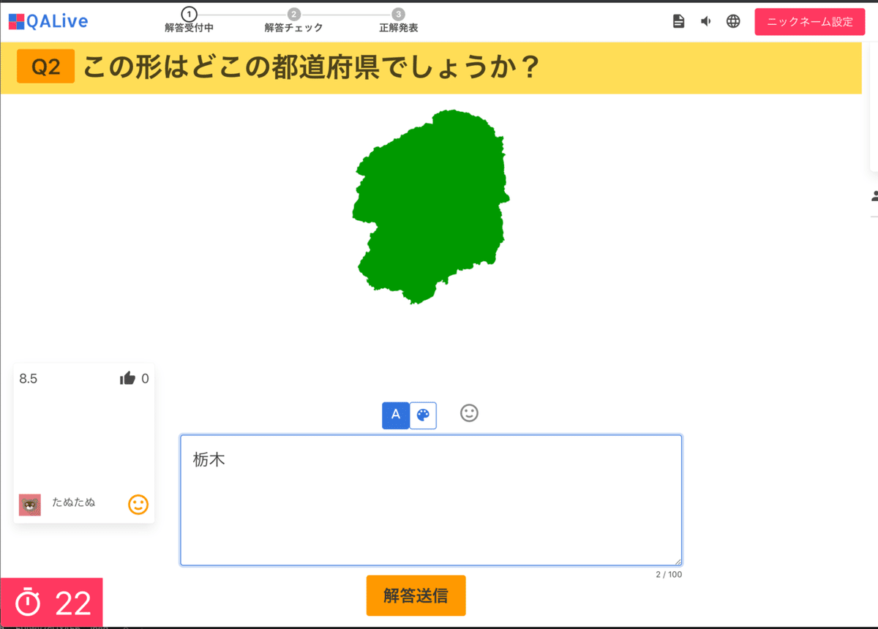The width and height of the screenshot is (878, 629).
Task: Open the emoji picker smiley
Action: coord(469,413)
